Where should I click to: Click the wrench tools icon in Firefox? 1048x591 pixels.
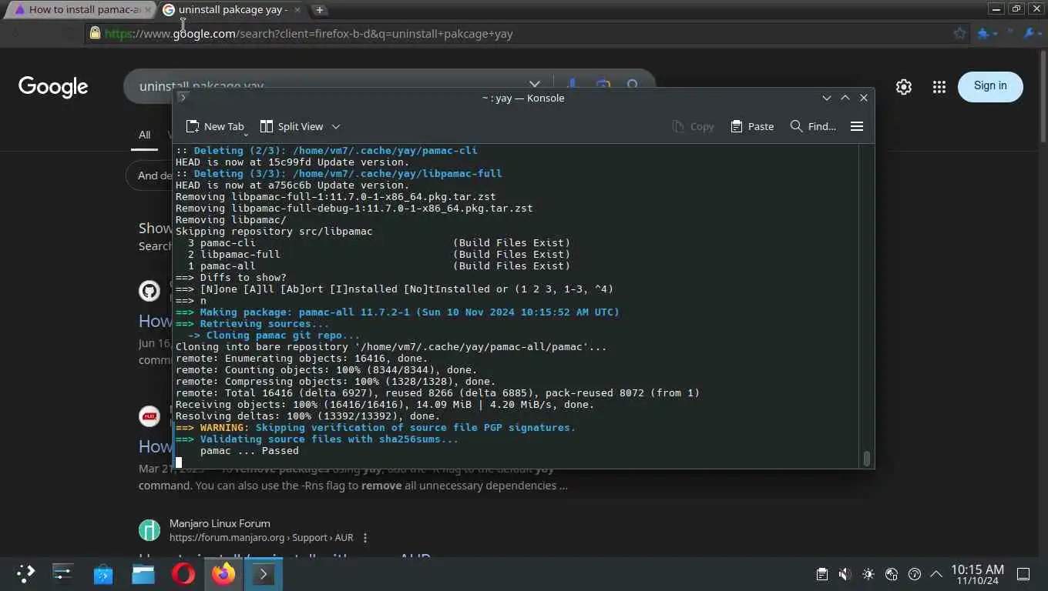pos(1029,33)
